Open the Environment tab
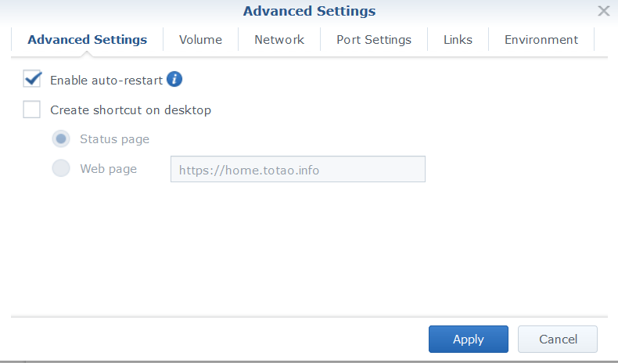 pyautogui.click(x=541, y=40)
